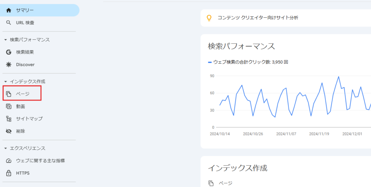Click the Google G icon beside 検索結果

[9, 52]
